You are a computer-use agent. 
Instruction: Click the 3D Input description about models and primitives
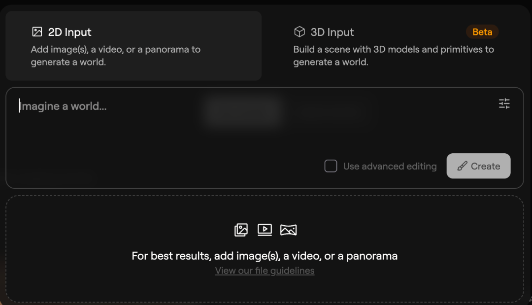tap(393, 56)
